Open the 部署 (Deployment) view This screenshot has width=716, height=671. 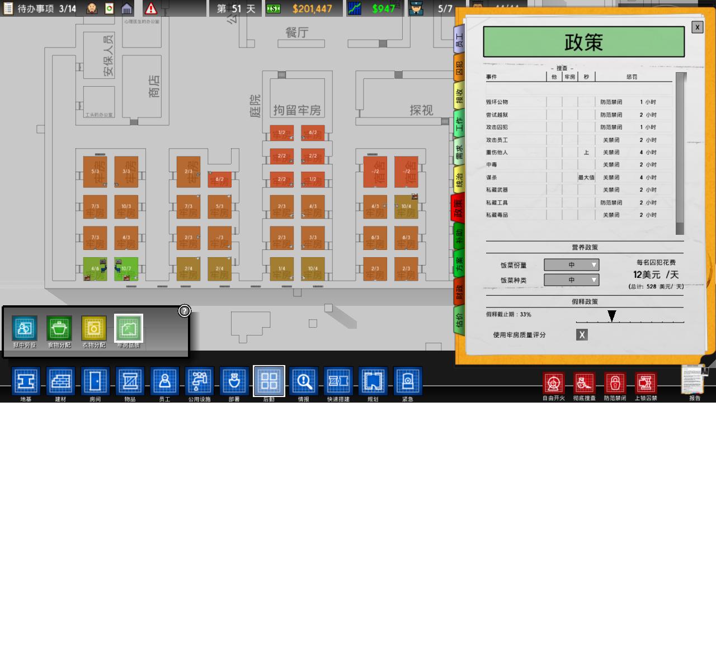(x=234, y=381)
